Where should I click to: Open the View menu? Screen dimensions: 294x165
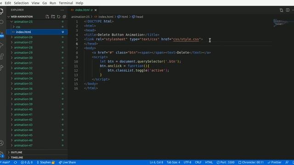click(x=35, y=3)
